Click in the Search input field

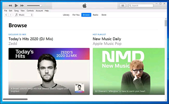[x=141, y=6]
